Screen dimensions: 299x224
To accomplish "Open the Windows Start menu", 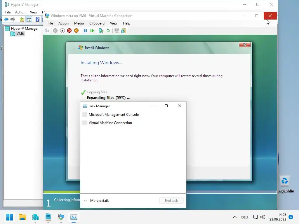I will pyautogui.click(x=10, y=217).
